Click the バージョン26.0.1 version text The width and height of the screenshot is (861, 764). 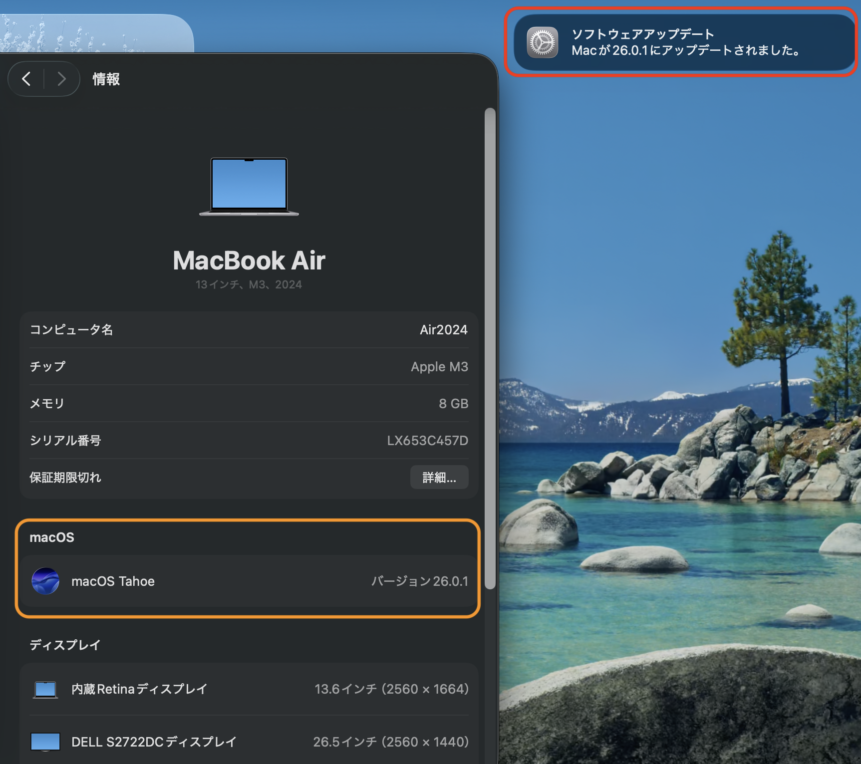point(419,581)
